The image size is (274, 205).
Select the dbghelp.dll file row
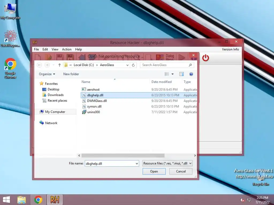pos(139,95)
